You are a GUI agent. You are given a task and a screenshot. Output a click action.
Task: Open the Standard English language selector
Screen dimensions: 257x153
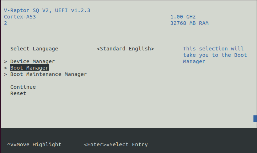tap(125, 49)
